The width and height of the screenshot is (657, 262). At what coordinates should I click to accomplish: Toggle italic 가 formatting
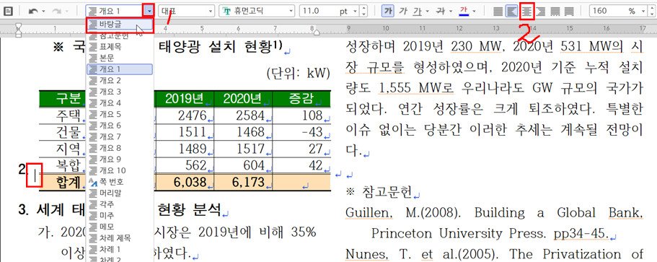pyautogui.click(x=402, y=11)
